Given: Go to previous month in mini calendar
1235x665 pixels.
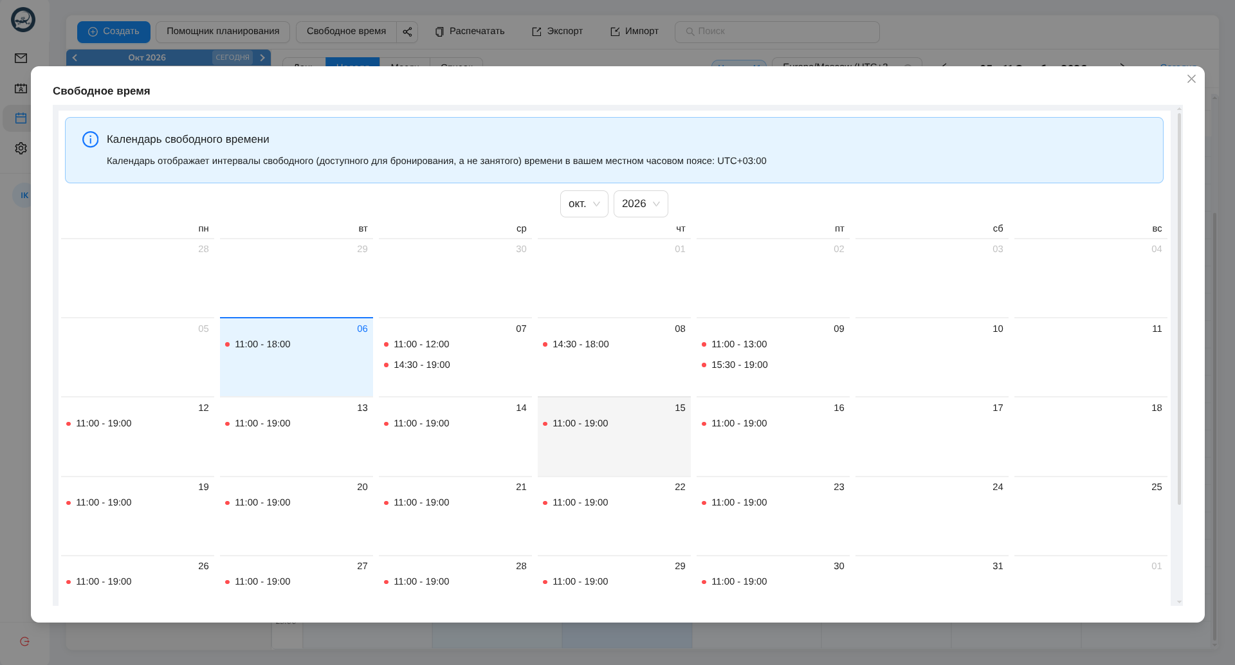Looking at the screenshot, I should 75,58.
